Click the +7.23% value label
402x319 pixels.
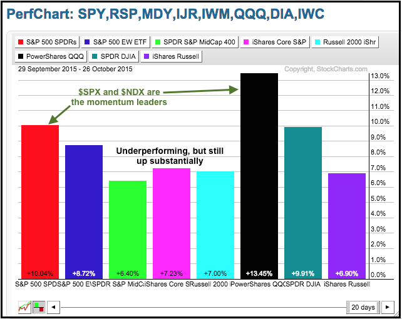172,273
